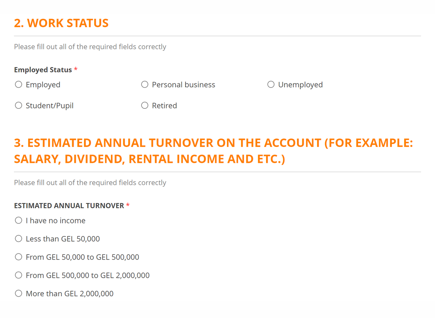Choose 'From GEL 500,000 to GEL 2,000,000'

click(18, 275)
